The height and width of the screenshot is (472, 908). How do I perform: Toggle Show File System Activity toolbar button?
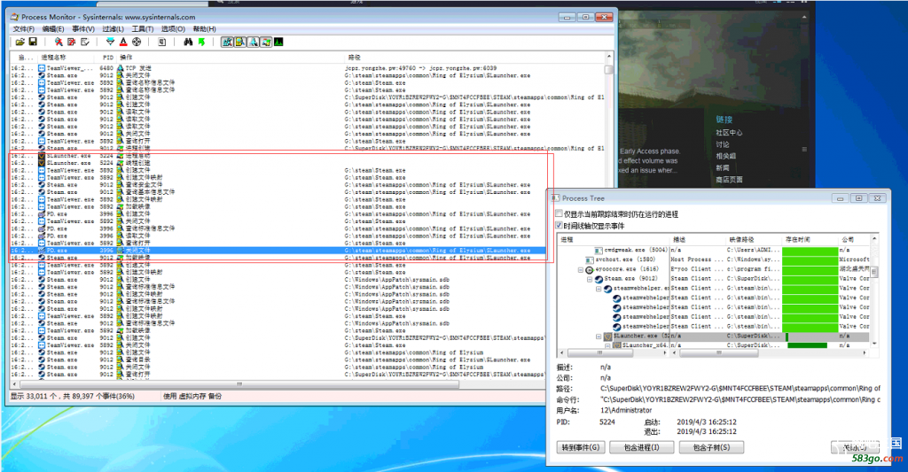[239, 43]
